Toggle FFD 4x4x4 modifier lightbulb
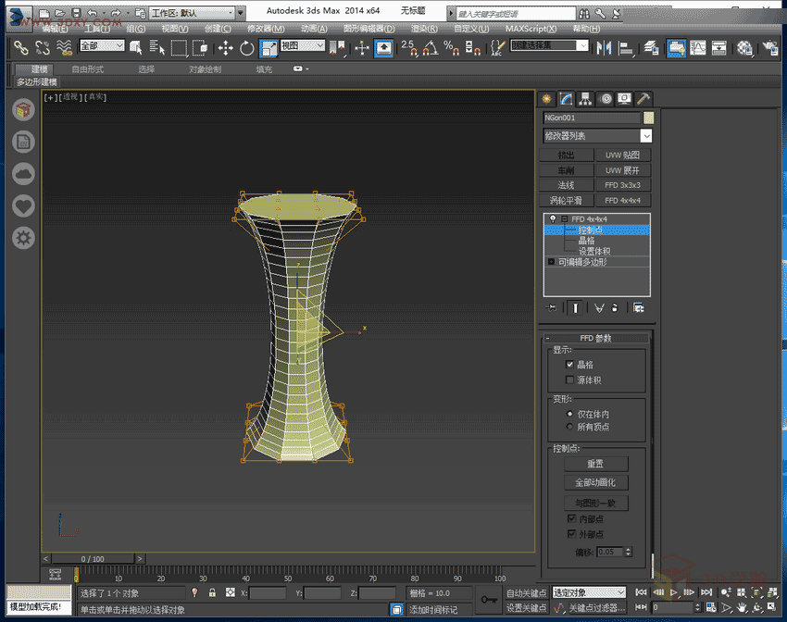Screen dimensions: 787x622 pyautogui.click(x=552, y=218)
